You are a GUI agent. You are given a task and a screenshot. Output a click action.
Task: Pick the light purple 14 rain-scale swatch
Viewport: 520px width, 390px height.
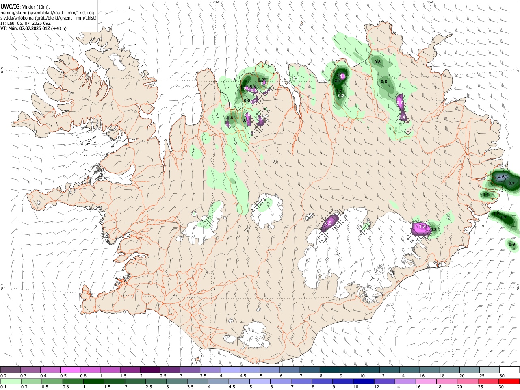(x=405, y=381)
